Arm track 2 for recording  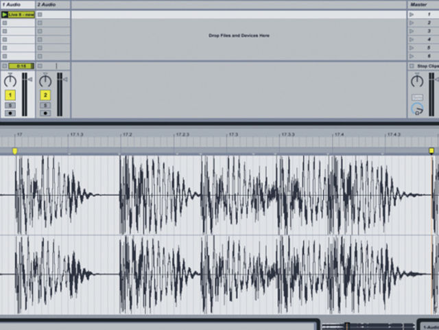(45, 113)
